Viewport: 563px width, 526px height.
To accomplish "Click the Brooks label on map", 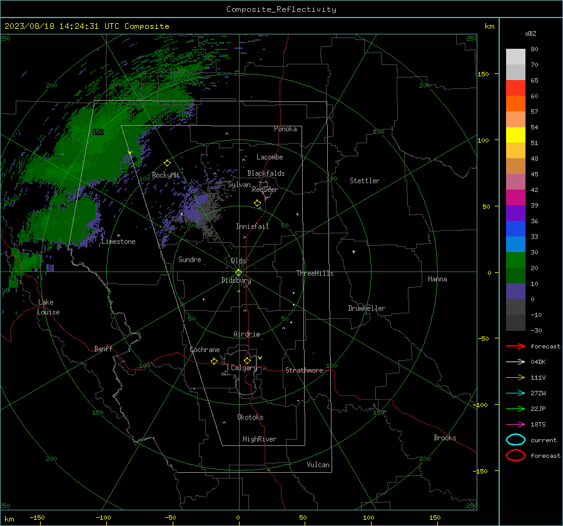I will 445,438.
